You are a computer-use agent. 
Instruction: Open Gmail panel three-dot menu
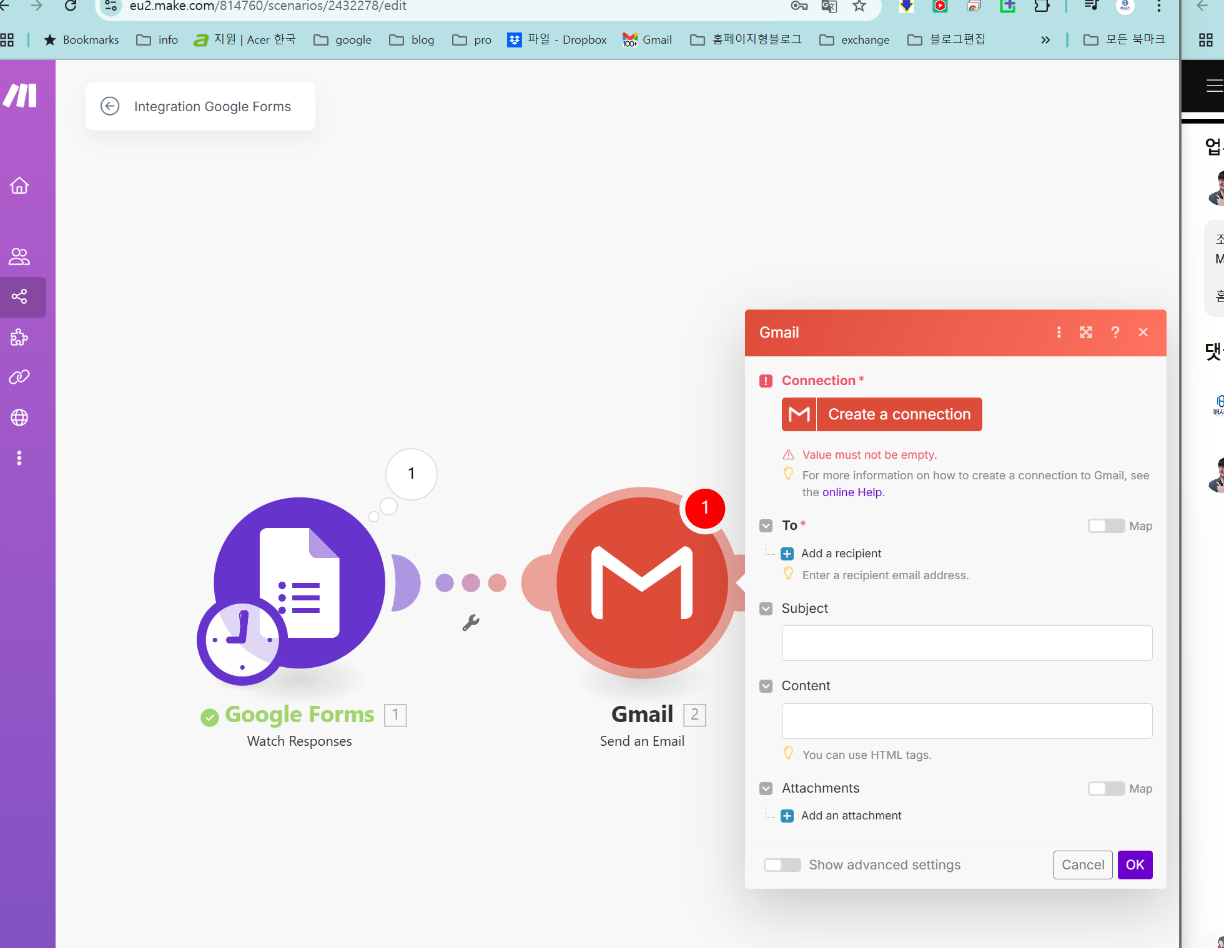pyautogui.click(x=1059, y=332)
